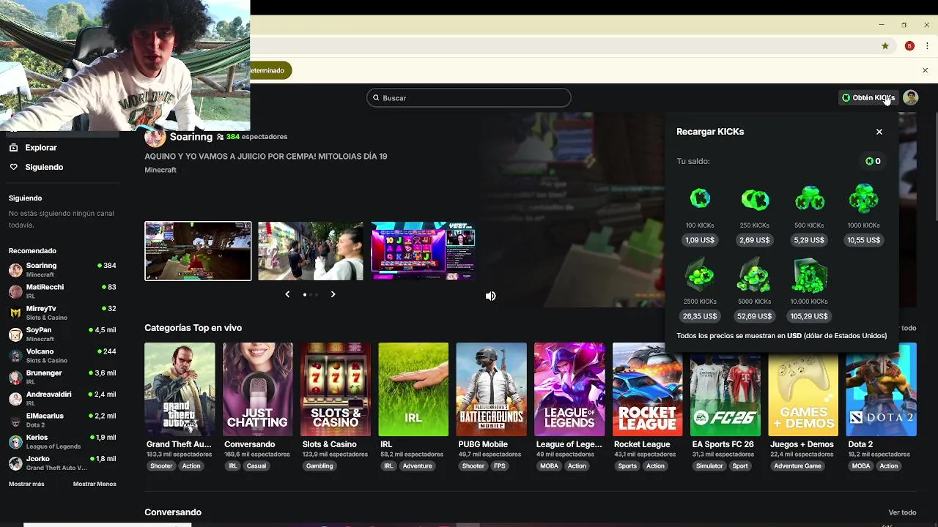This screenshot has width=938, height=527.
Task: Open Kerios recommended channel
Action: pyautogui.click(x=62, y=441)
